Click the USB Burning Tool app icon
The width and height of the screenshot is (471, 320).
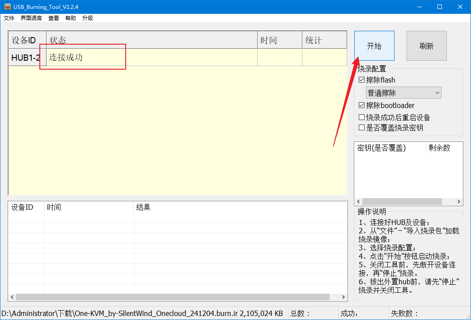click(x=7, y=7)
